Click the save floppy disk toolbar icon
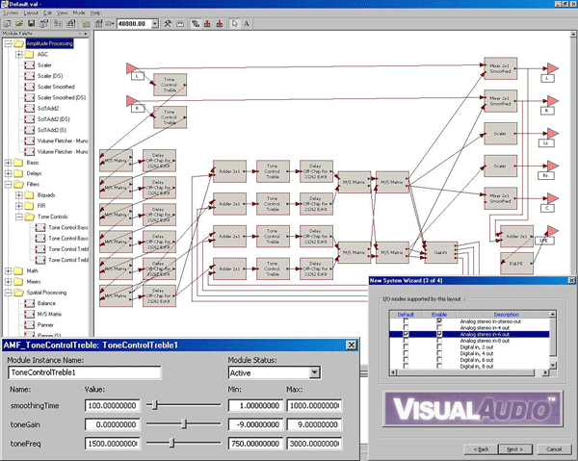The width and height of the screenshot is (578, 461). pos(32,24)
